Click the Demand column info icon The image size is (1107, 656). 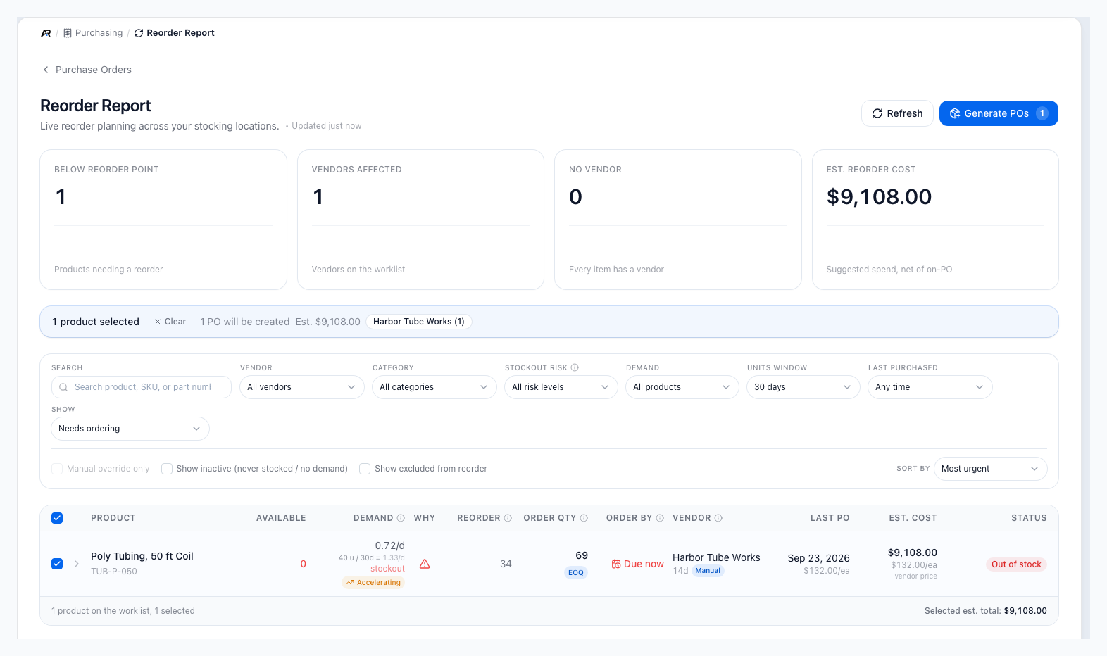(401, 518)
